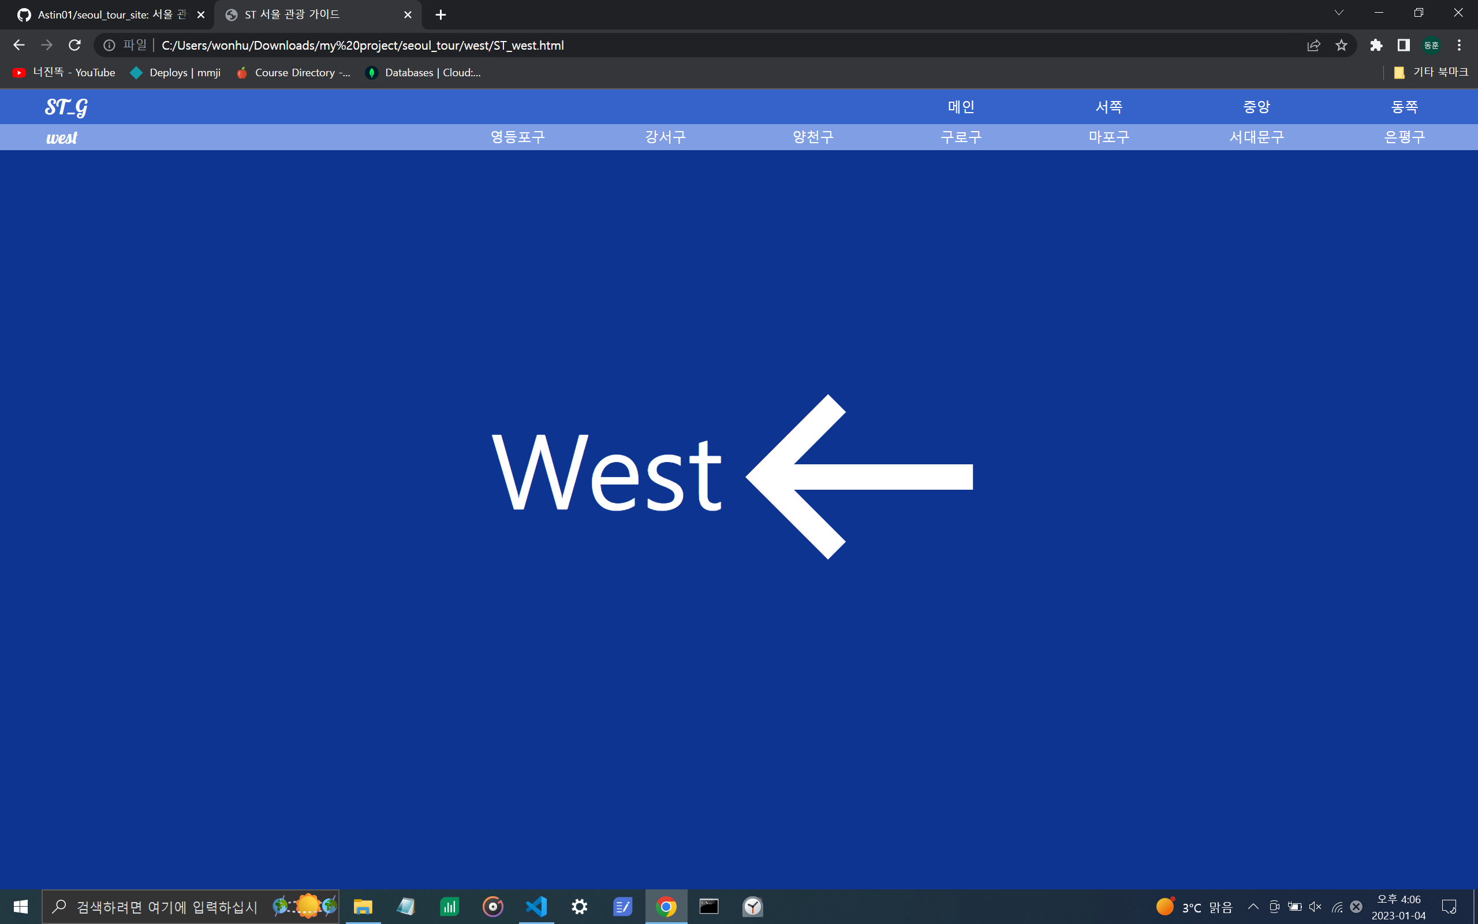Open the share page icon

(1313, 45)
